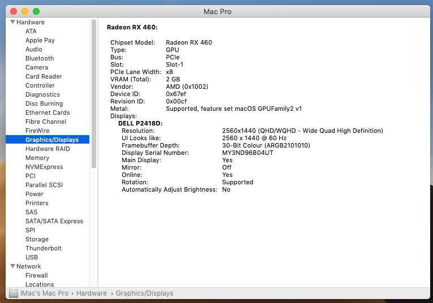Select ATA in the sidebar

click(31, 31)
